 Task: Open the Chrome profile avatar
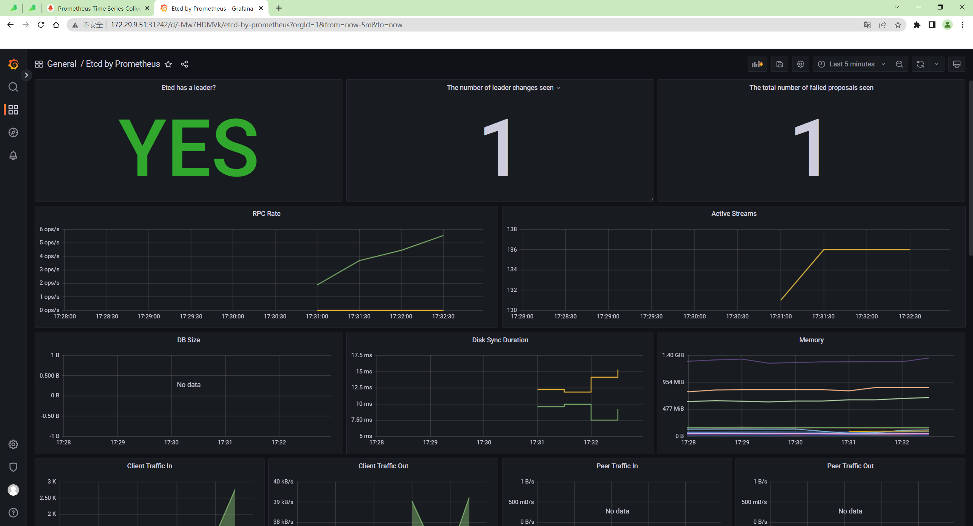(948, 25)
